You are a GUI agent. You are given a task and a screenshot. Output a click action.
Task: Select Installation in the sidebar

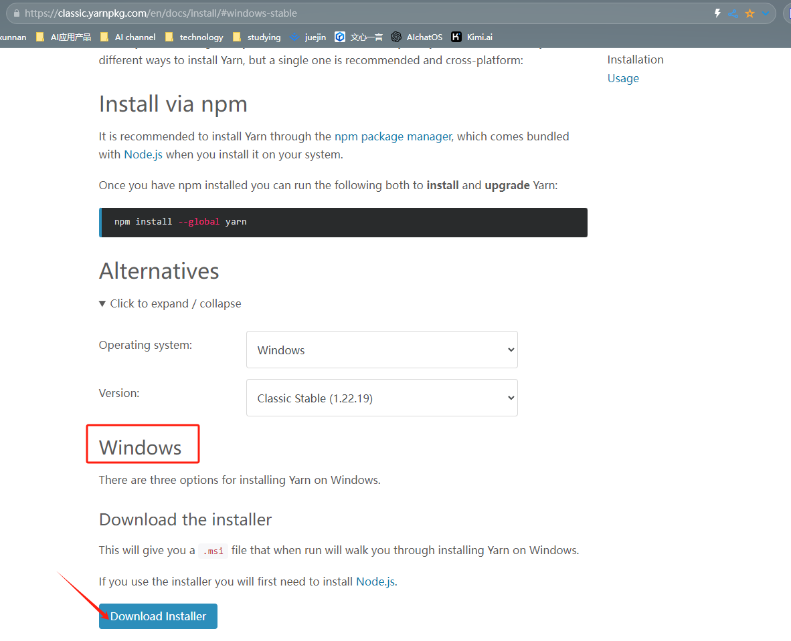point(635,60)
